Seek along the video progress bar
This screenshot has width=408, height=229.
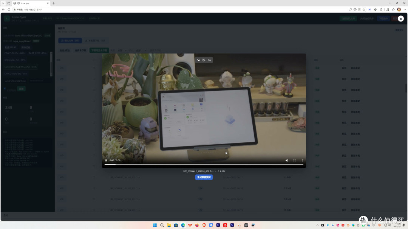pos(204,165)
